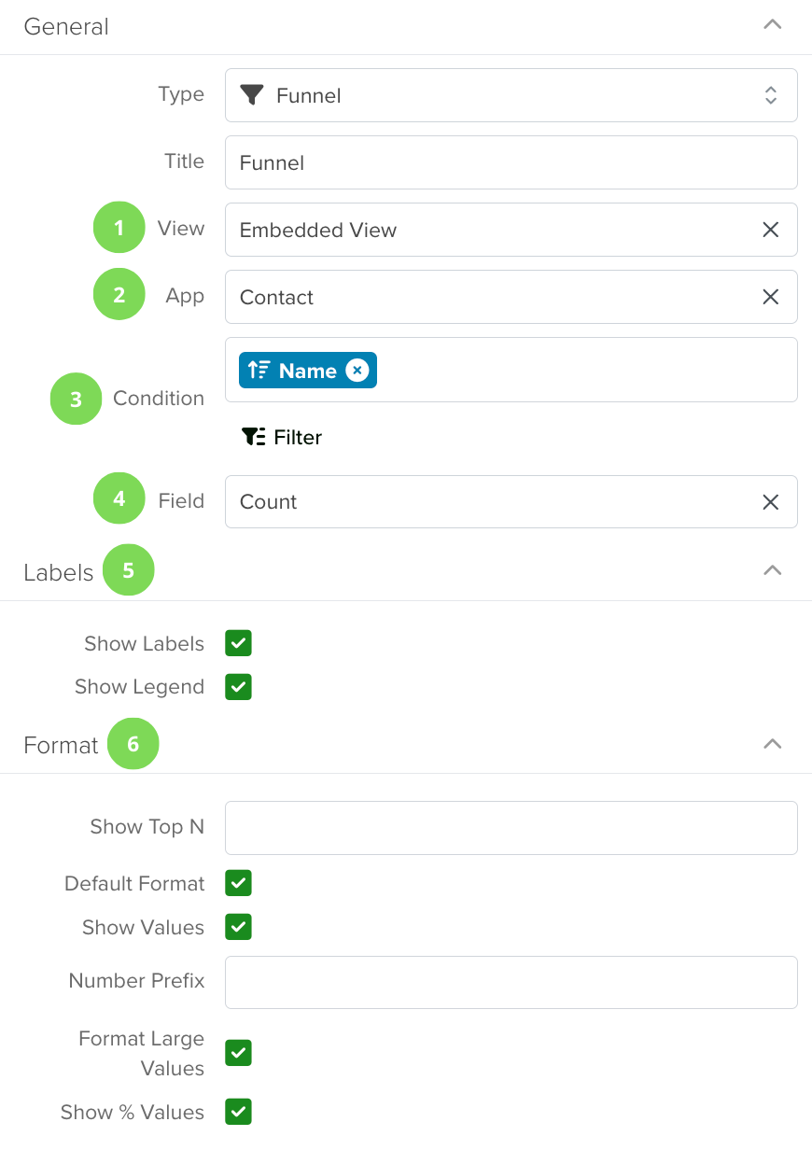
Task: Clear the Contact app selection
Action: (770, 297)
